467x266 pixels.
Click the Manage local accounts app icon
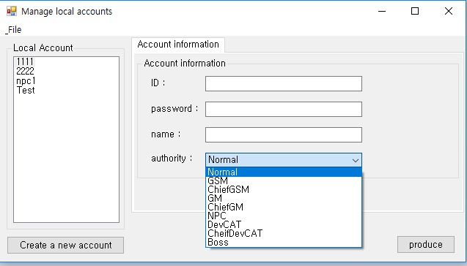click(12, 11)
